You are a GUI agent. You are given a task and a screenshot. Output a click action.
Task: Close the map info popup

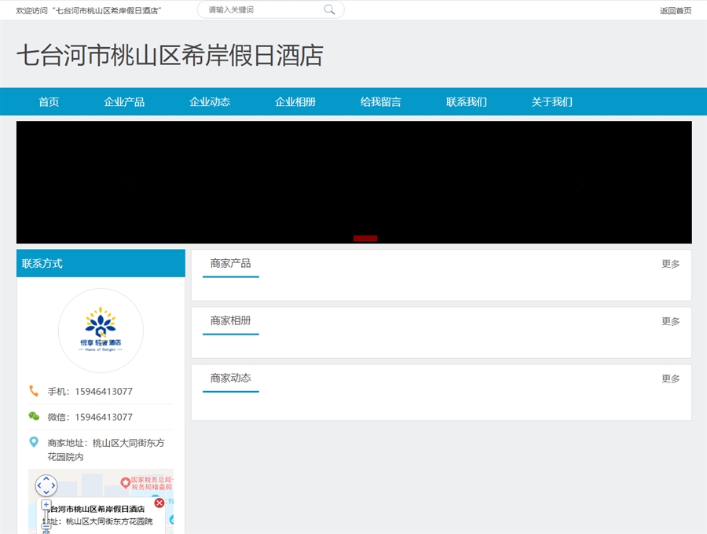click(159, 503)
